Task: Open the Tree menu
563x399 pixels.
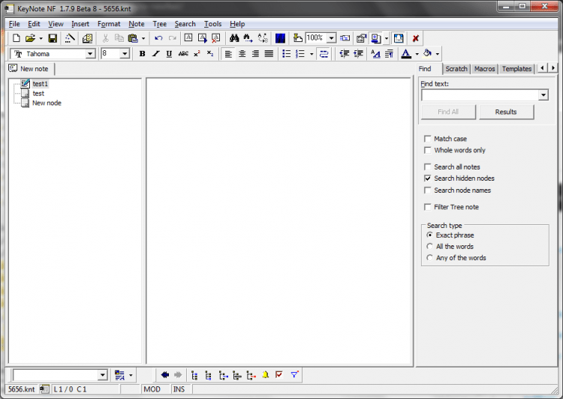Action: (x=159, y=24)
